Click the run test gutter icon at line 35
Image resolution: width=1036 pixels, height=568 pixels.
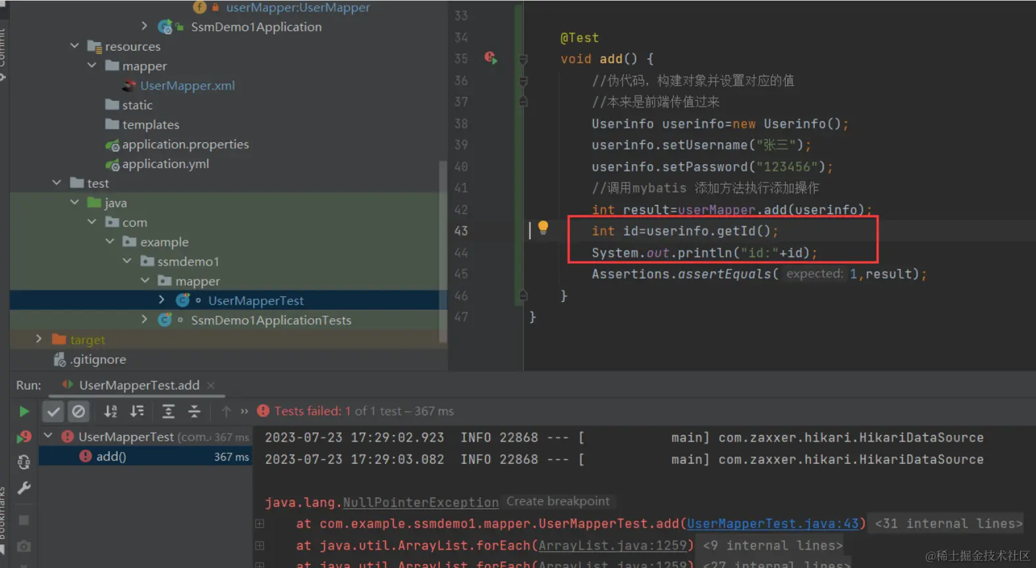tap(491, 58)
